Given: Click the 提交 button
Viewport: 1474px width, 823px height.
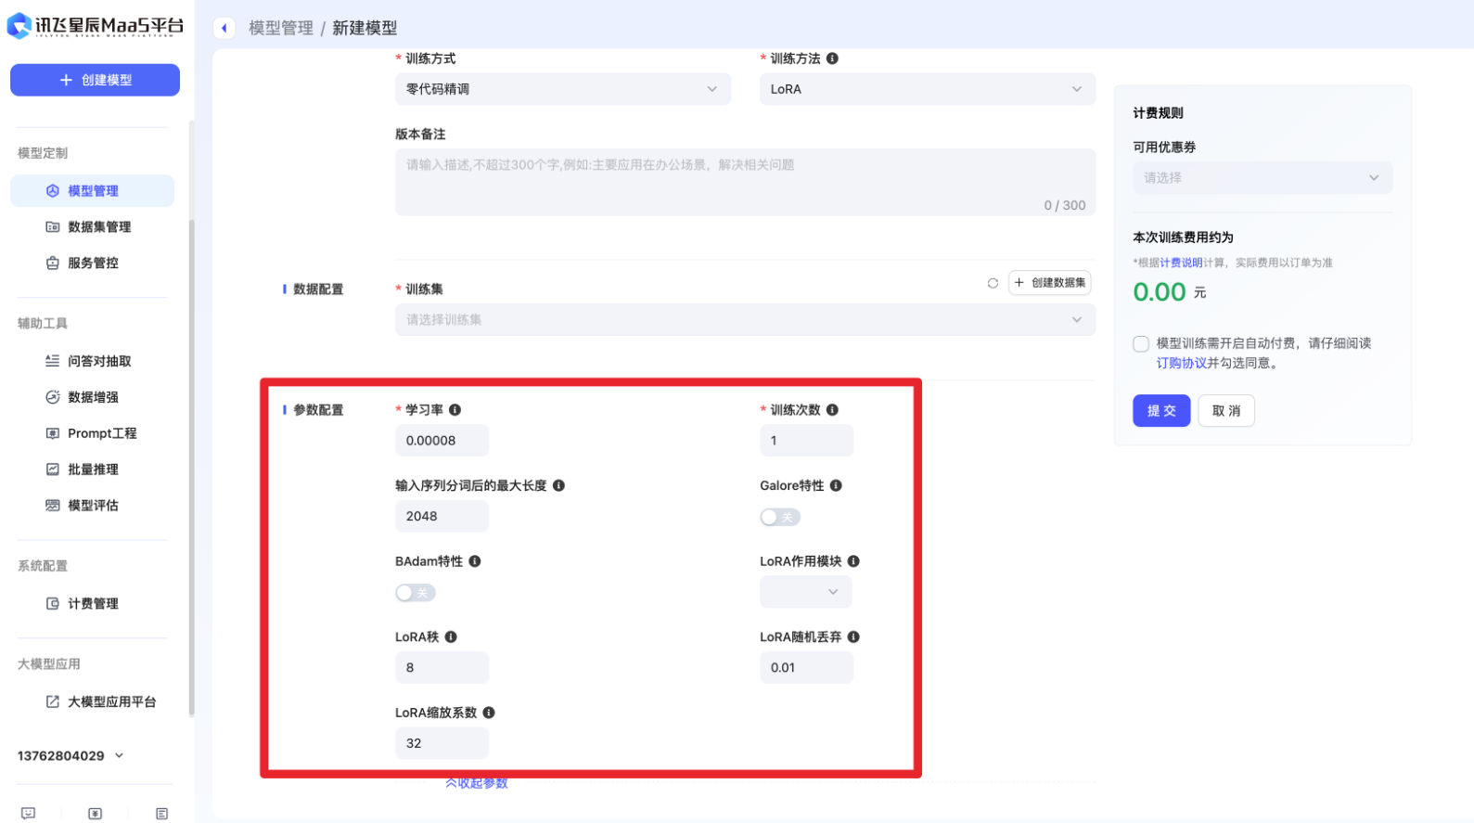Looking at the screenshot, I should (1161, 411).
